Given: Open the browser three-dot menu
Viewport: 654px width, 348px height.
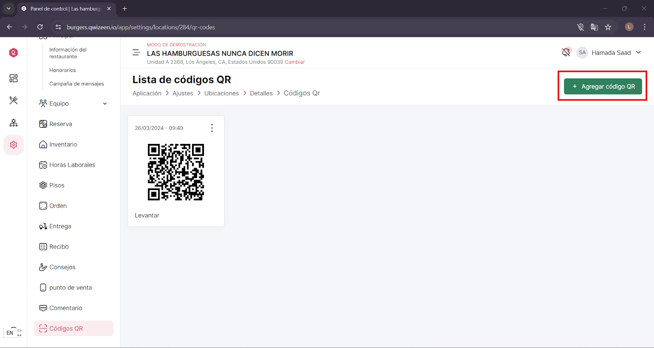Looking at the screenshot, I should [645, 27].
